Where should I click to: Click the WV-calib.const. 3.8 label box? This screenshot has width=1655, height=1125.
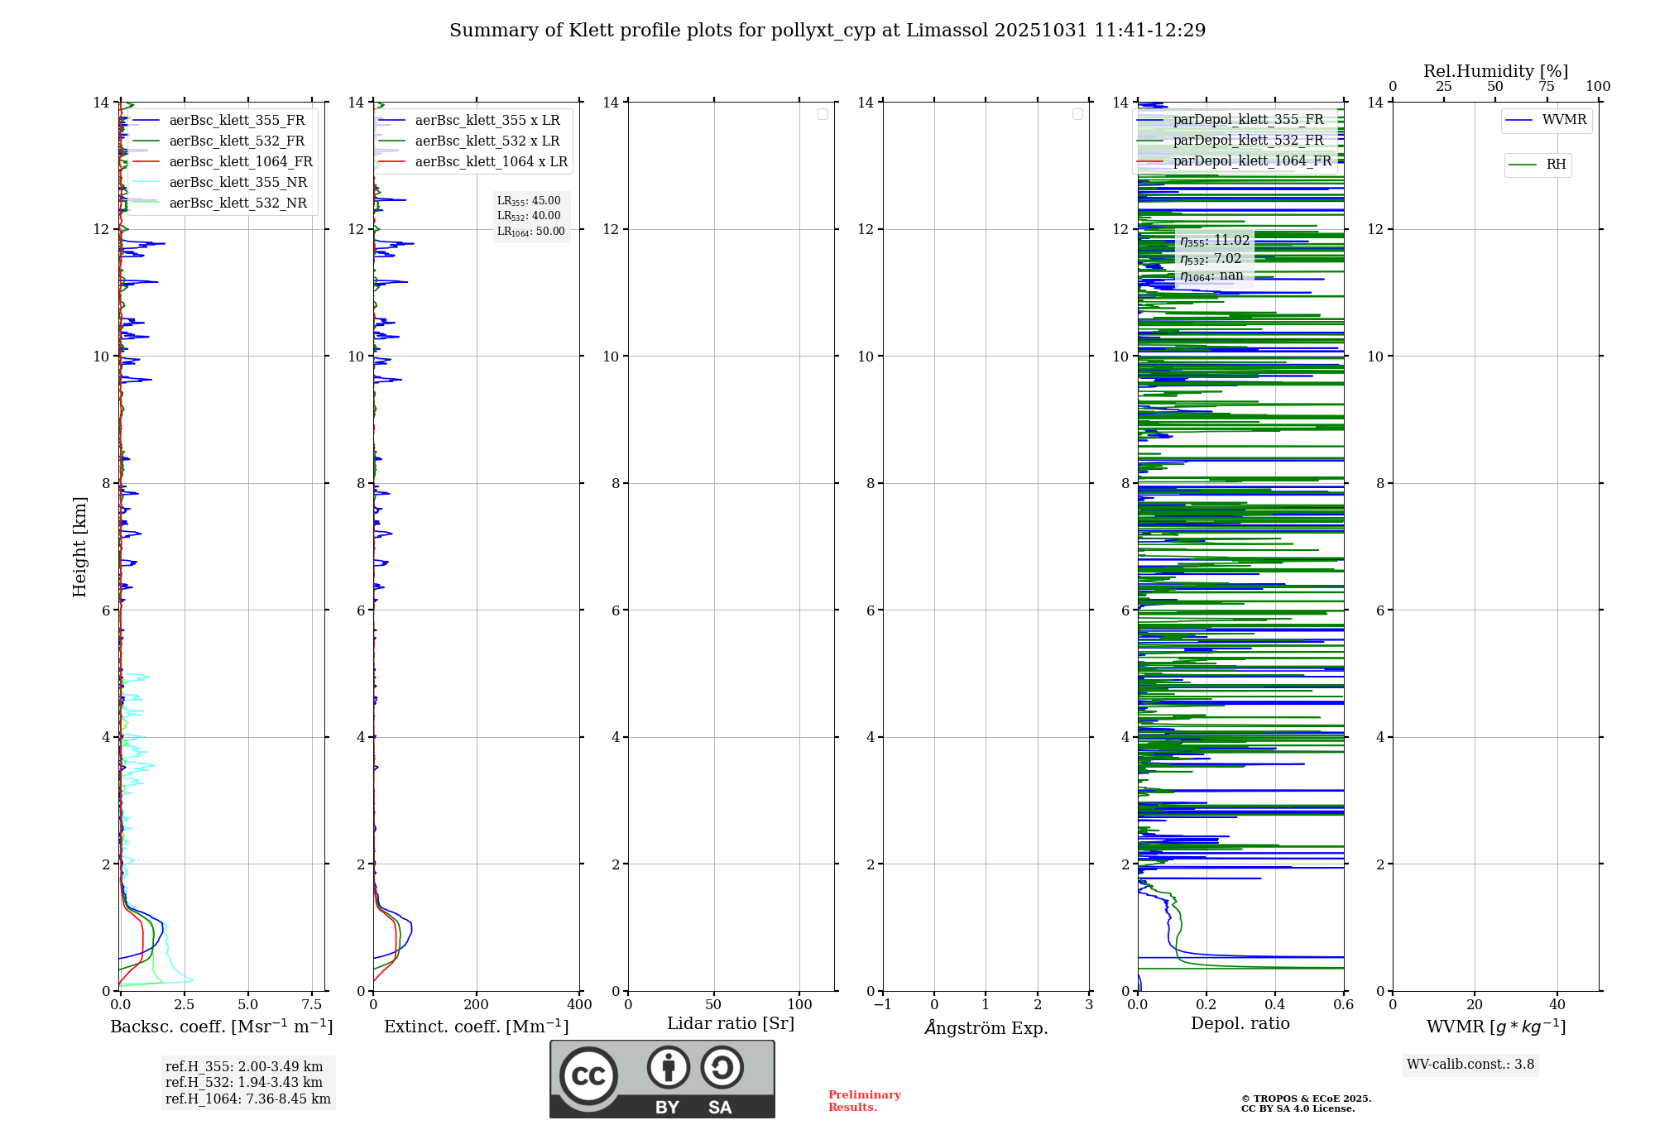[1470, 1064]
